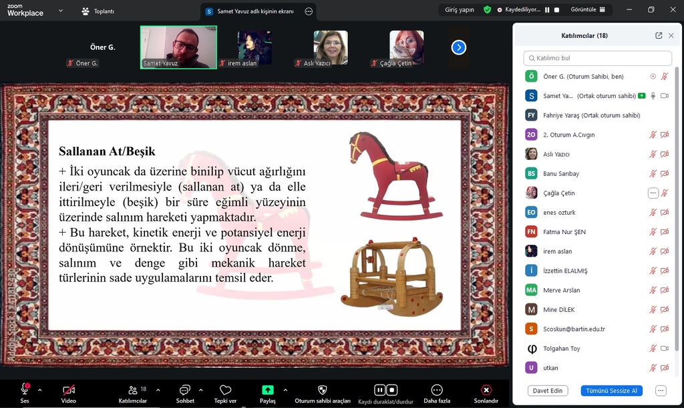Unmute microphone with the Ses button
684x408 pixels.
(x=25, y=389)
